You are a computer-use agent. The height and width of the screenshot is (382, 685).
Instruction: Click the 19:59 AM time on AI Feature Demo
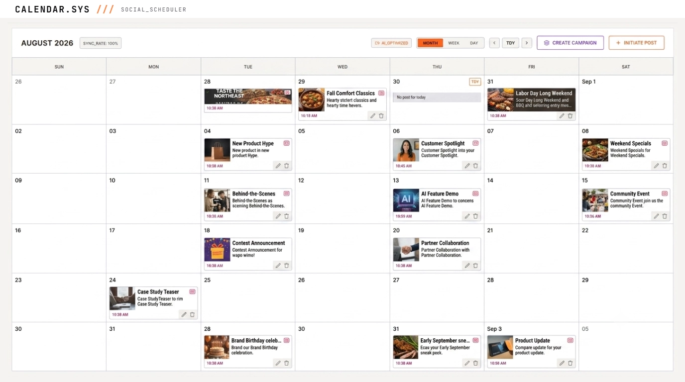(404, 216)
